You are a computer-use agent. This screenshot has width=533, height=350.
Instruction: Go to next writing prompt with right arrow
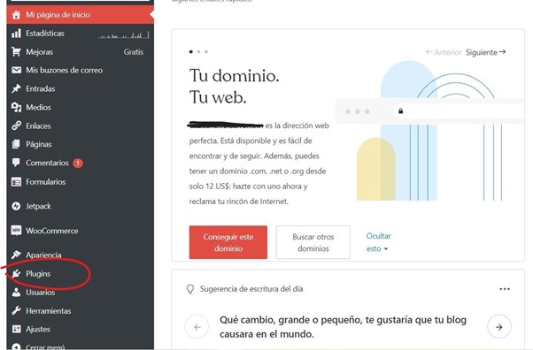[x=499, y=326]
